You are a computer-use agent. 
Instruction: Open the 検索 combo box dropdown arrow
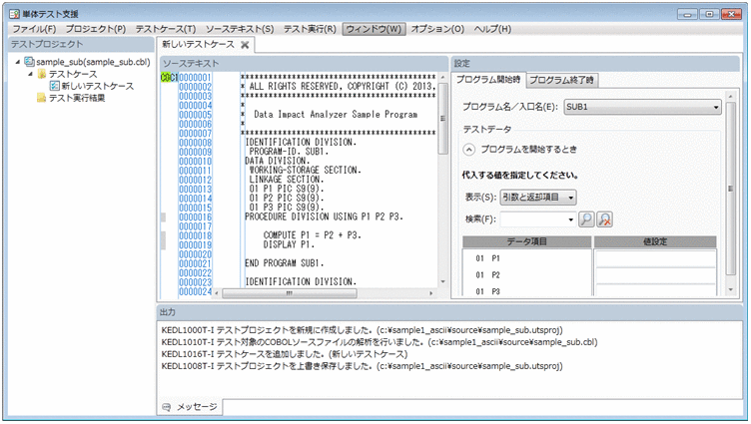click(571, 219)
